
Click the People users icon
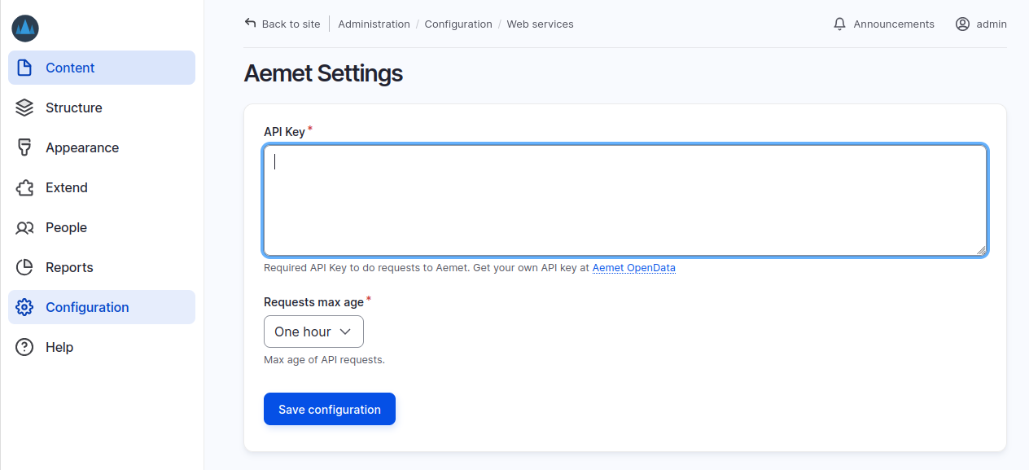click(24, 227)
